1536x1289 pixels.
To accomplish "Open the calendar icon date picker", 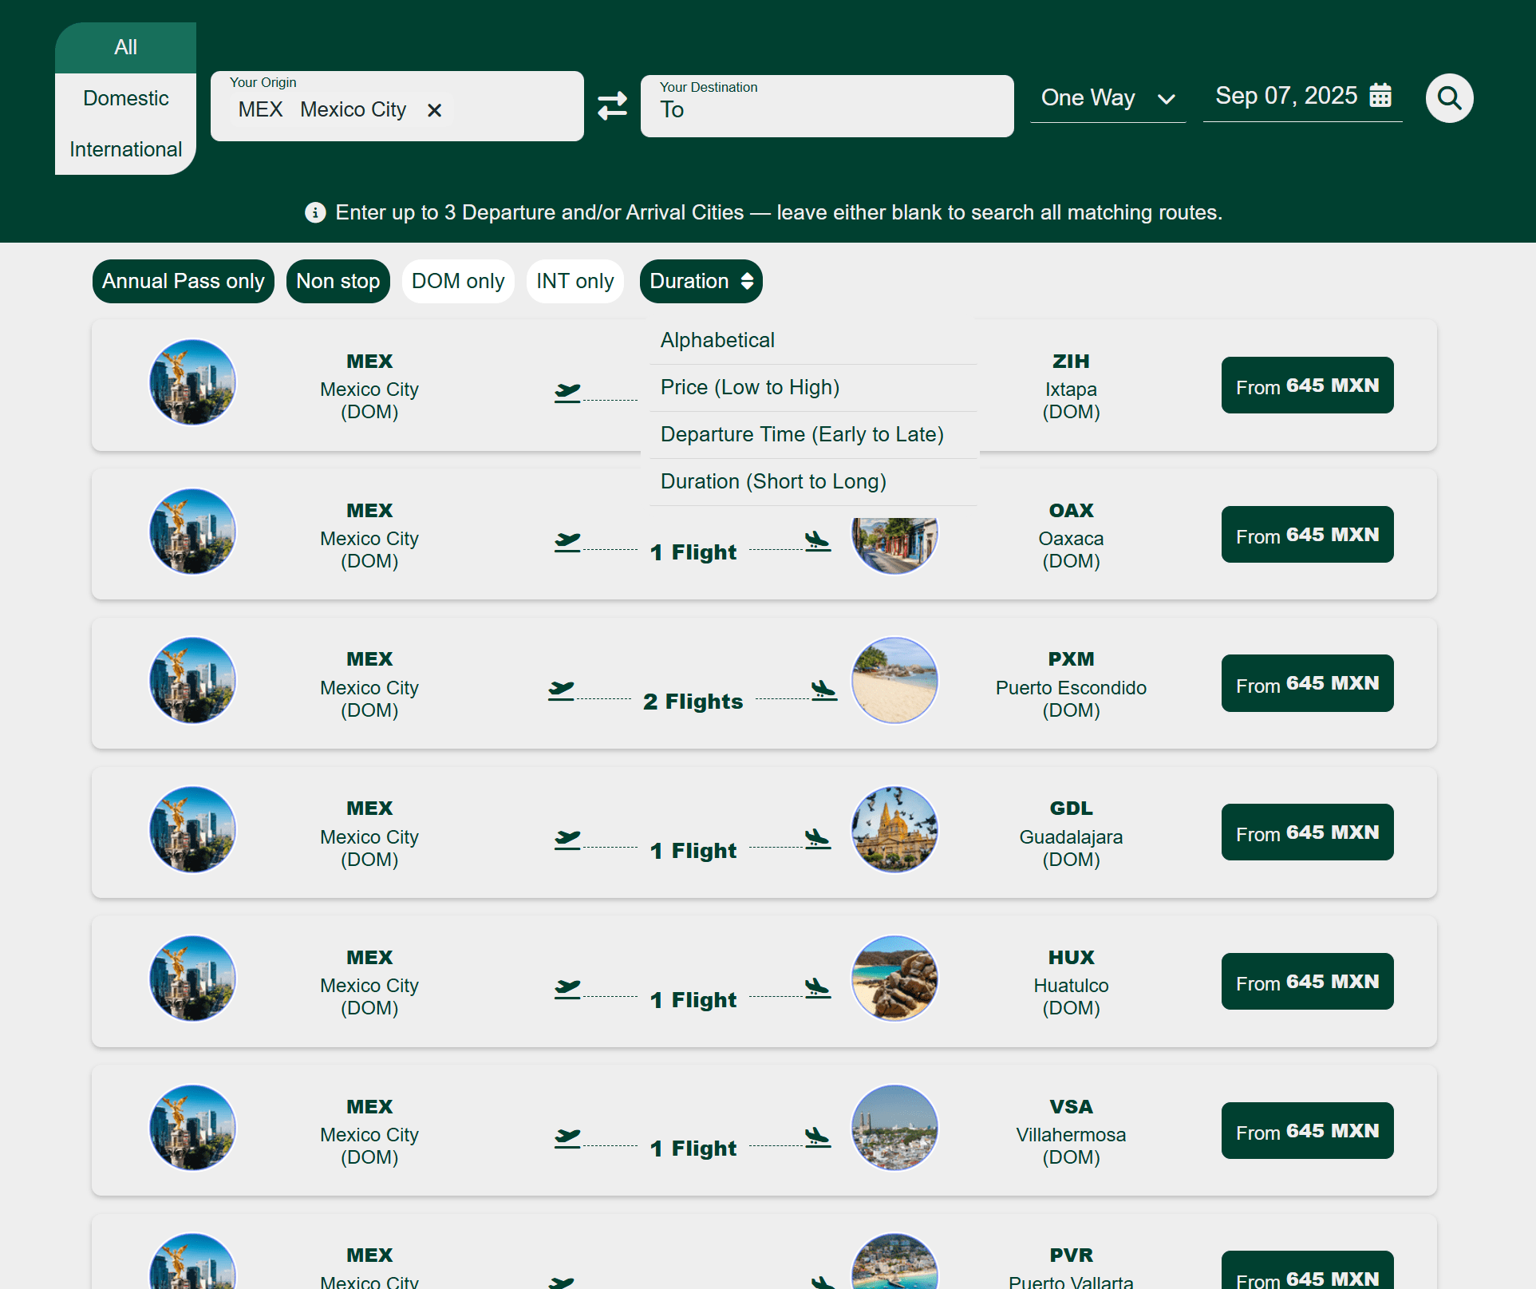I will [1380, 95].
